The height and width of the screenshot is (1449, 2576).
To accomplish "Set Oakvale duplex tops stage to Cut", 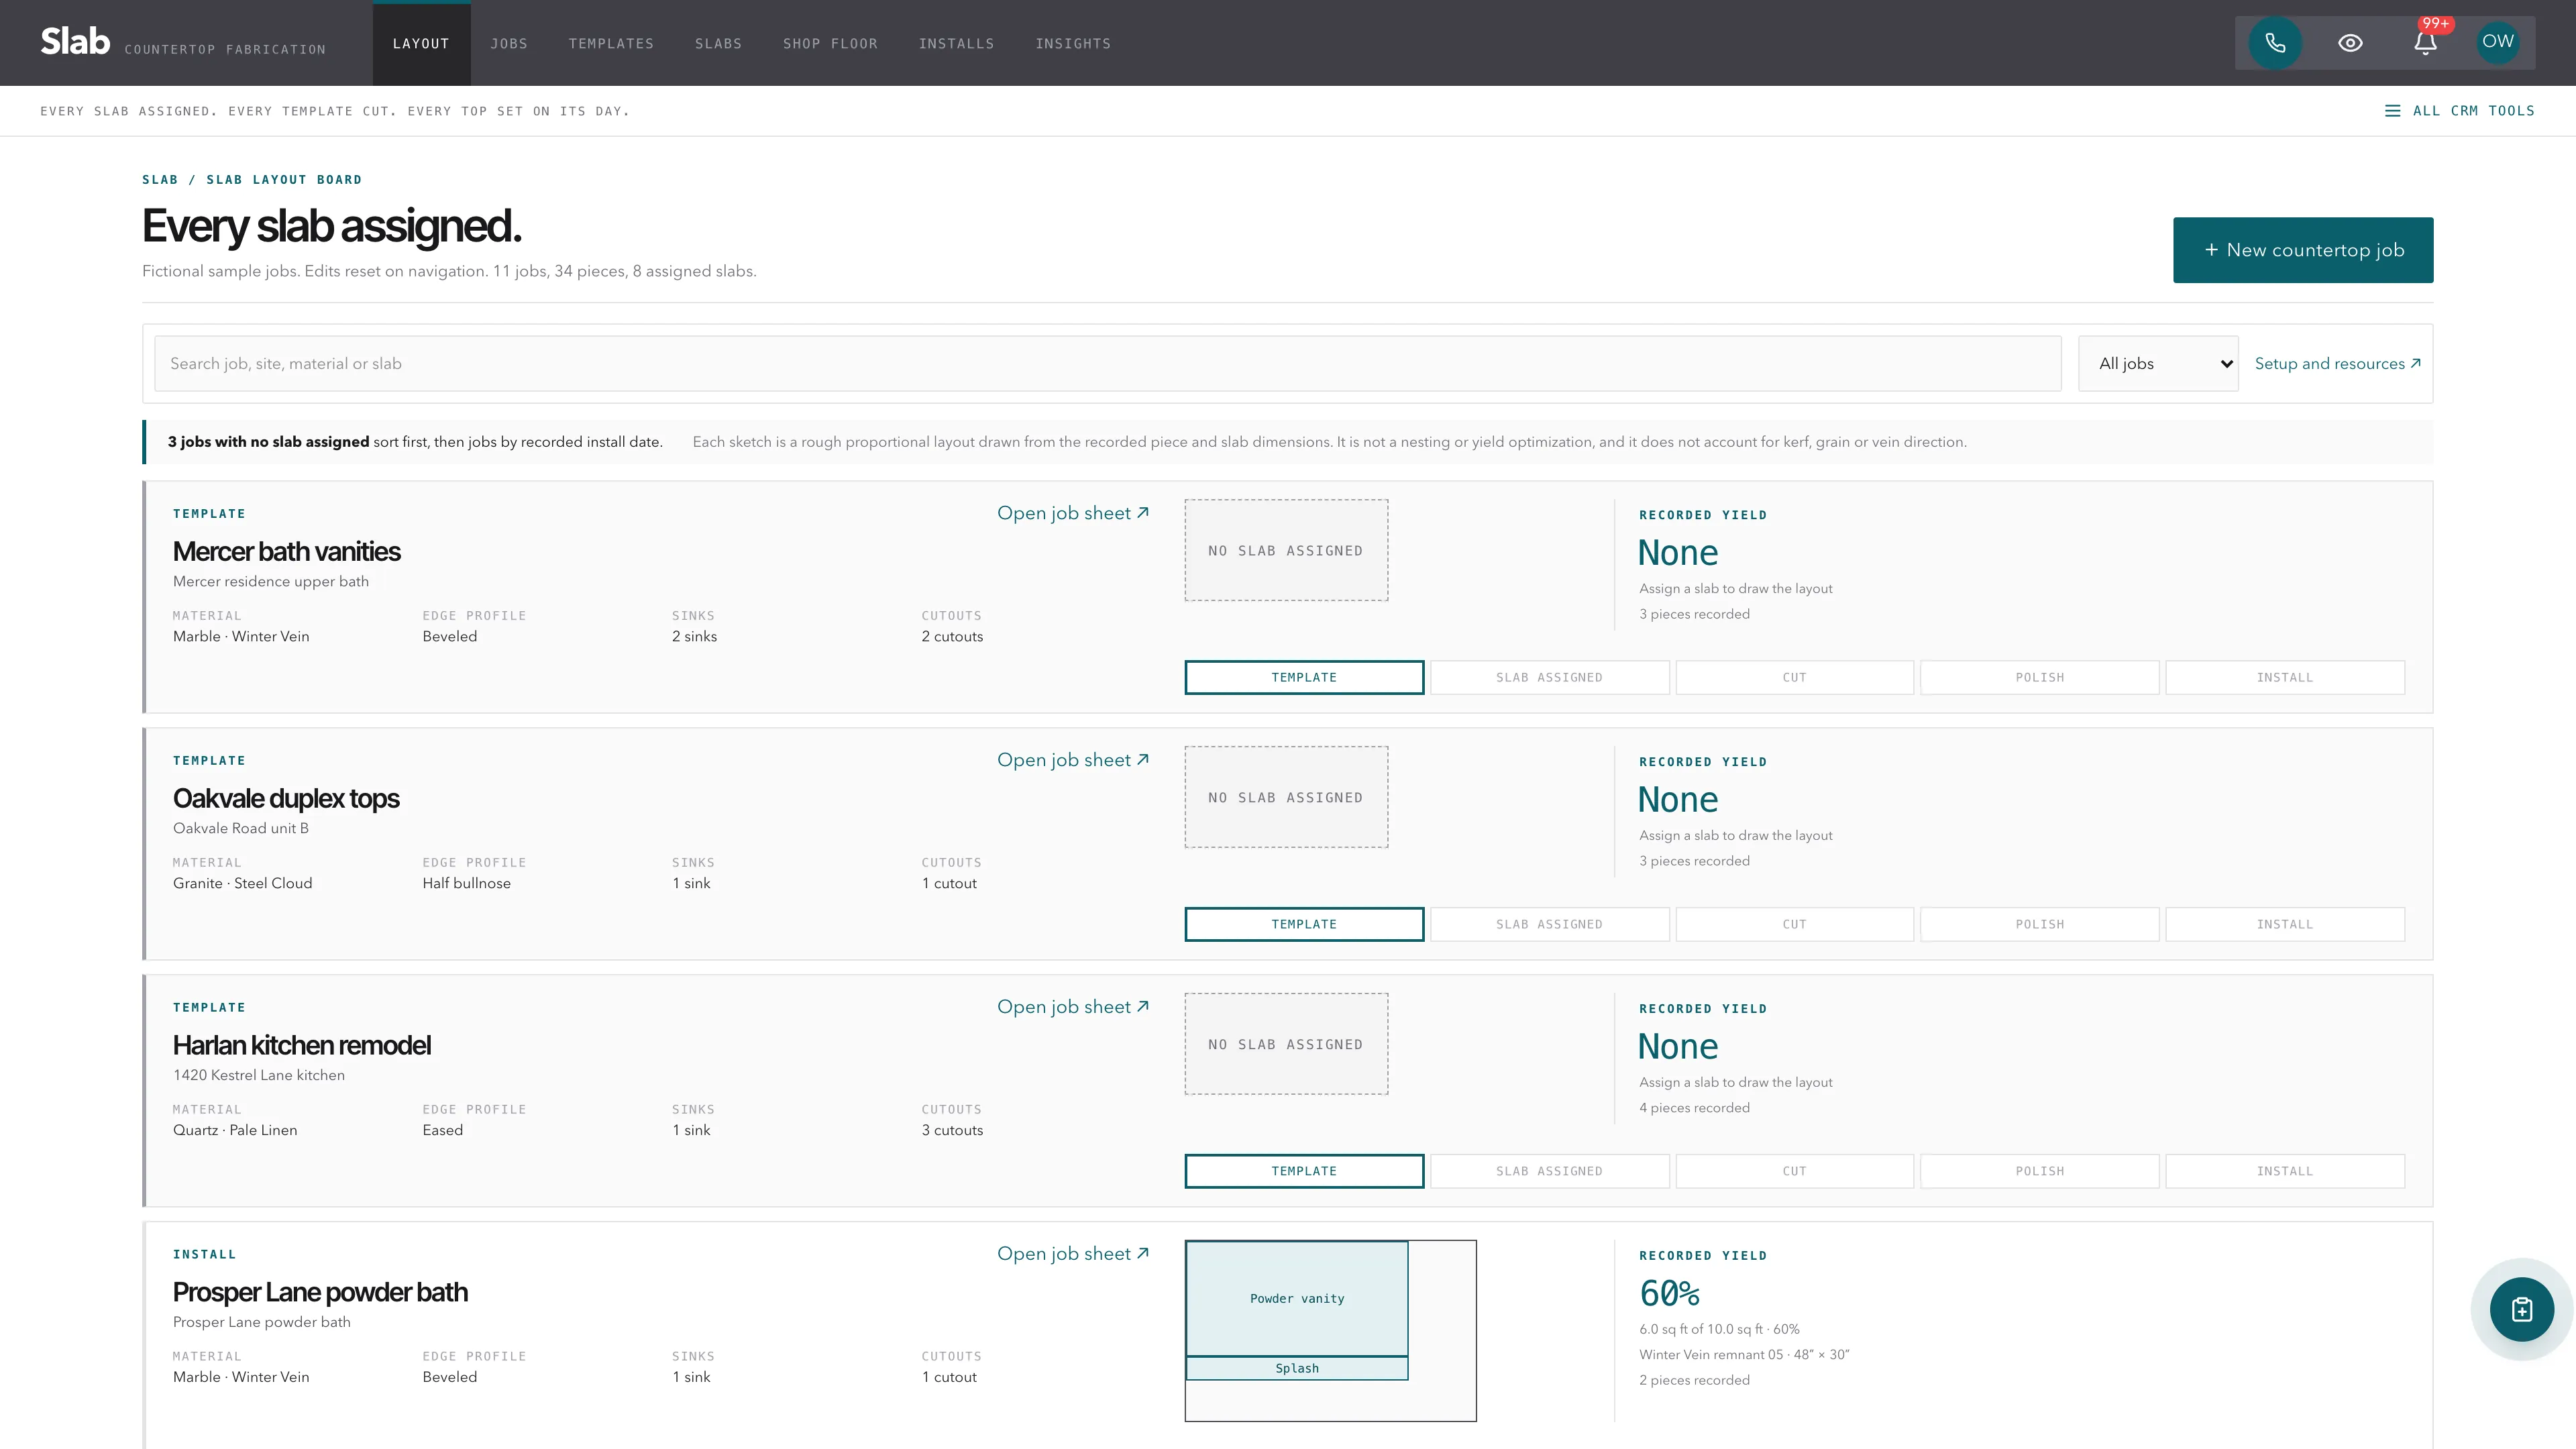I will pyautogui.click(x=1794, y=924).
